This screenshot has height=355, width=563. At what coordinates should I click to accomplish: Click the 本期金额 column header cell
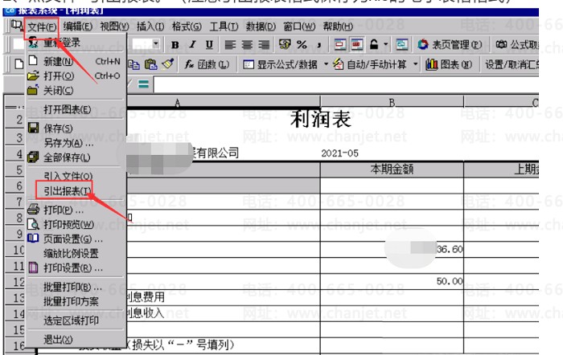click(x=392, y=169)
